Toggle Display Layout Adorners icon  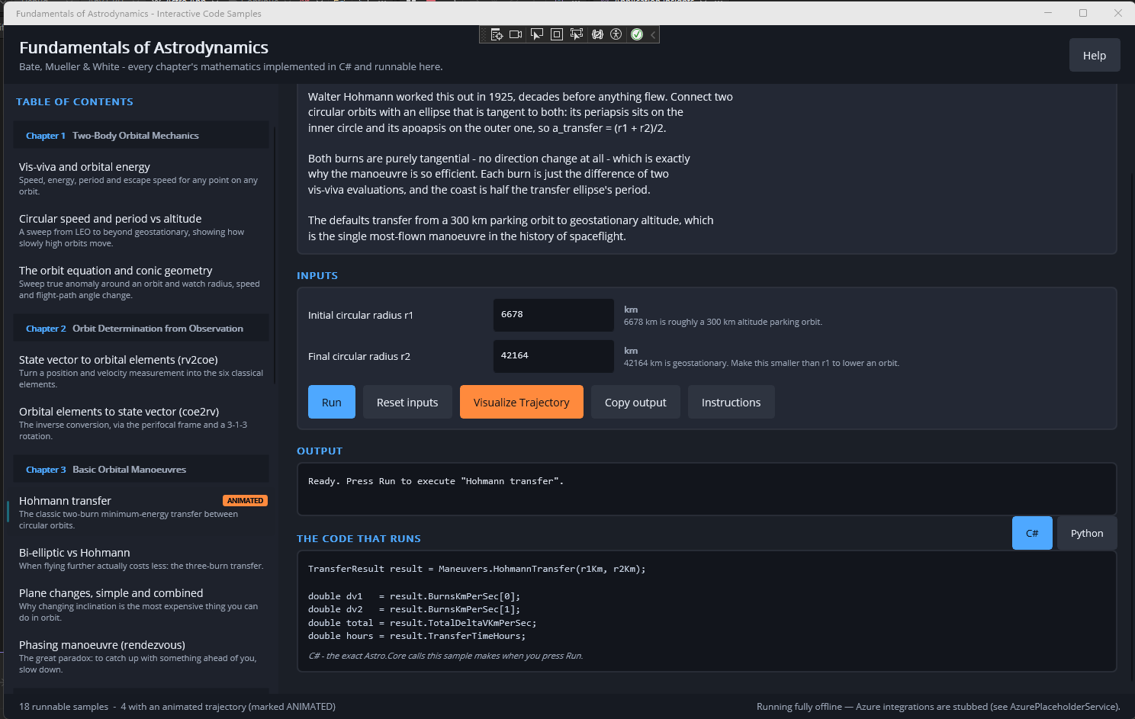(x=557, y=34)
